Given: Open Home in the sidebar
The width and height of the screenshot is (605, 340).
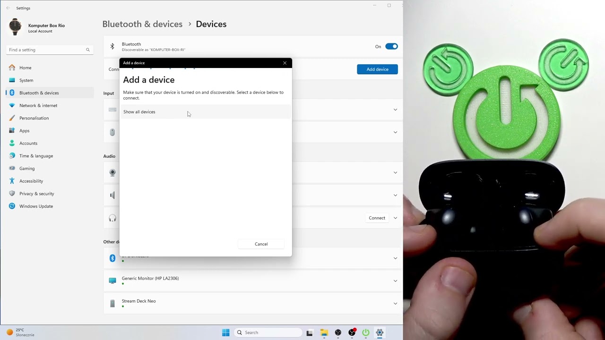Looking at the screenshot, I should pyautogui.click(x=50, y=68).
